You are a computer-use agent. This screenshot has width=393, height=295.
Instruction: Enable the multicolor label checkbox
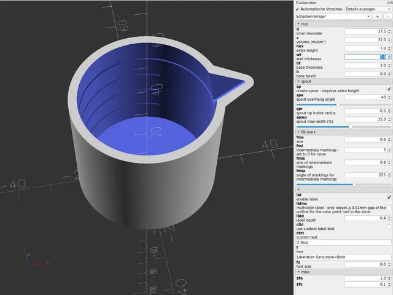point(389,208)
